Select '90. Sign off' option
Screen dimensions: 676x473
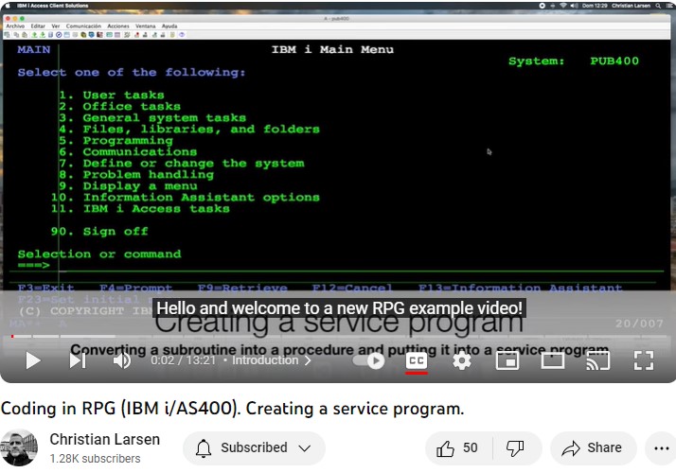point(99,232)
